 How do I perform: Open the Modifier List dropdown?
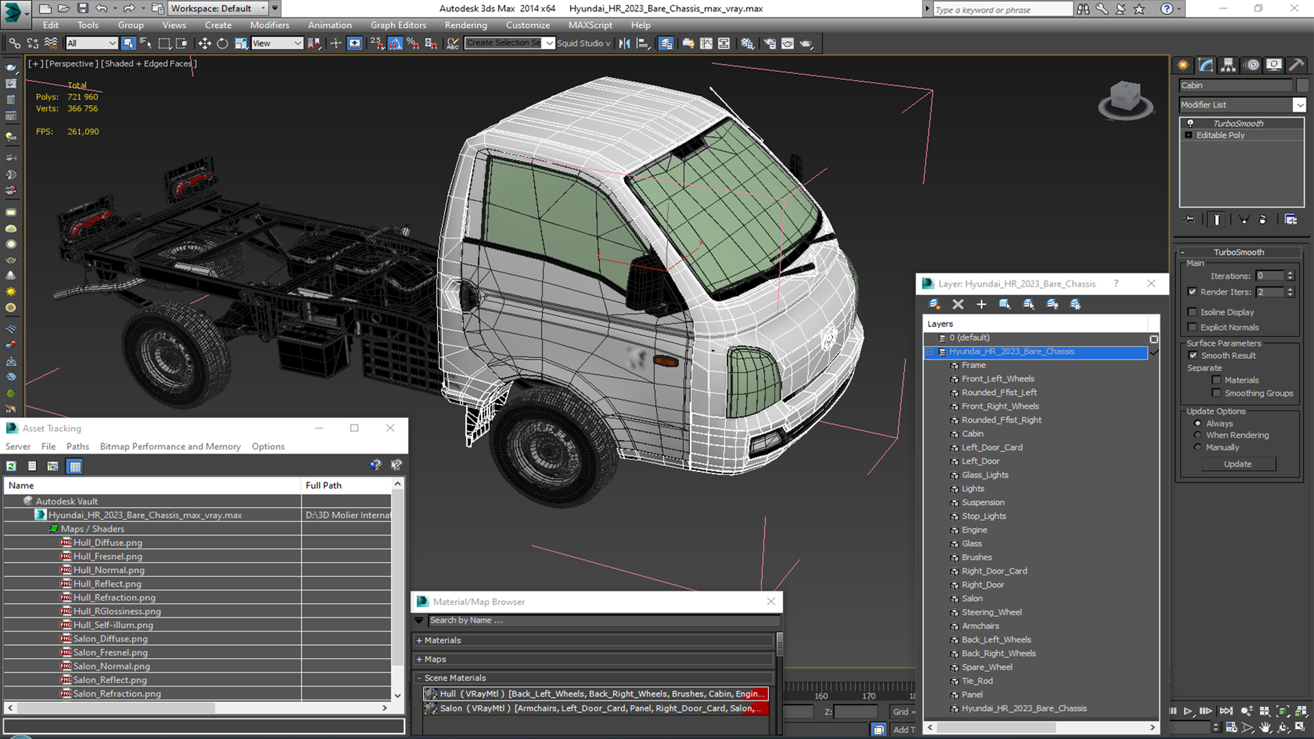pos(1299,105)
